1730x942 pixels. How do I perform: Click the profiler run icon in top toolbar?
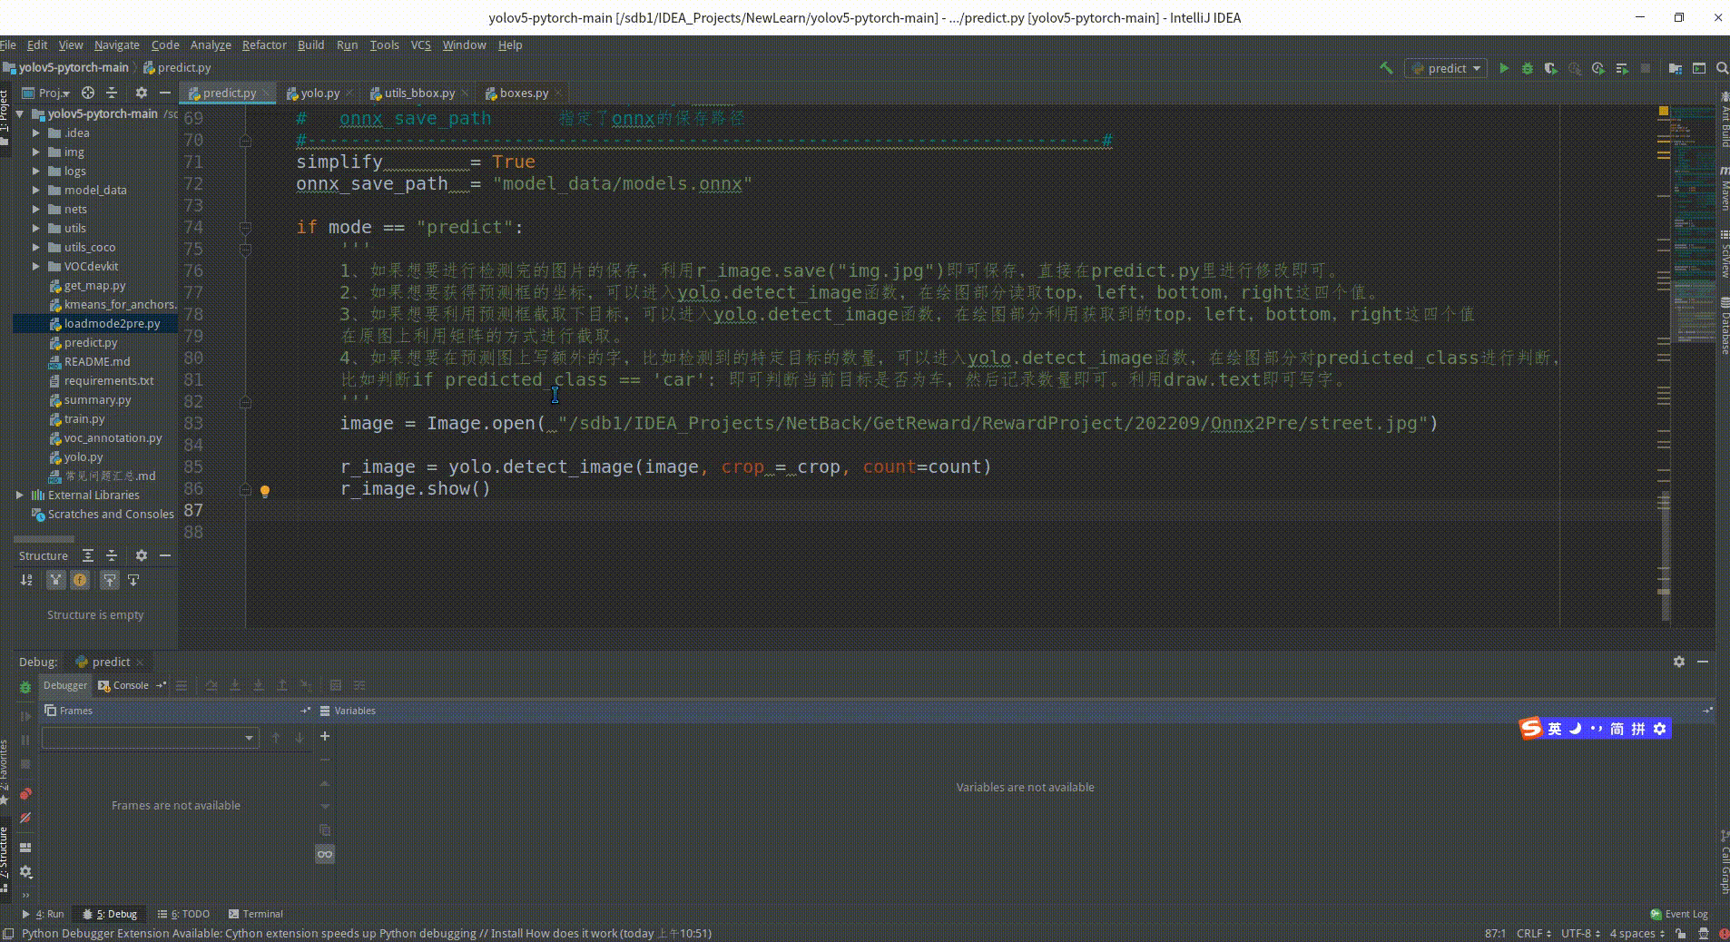[x=1598, y=68]
